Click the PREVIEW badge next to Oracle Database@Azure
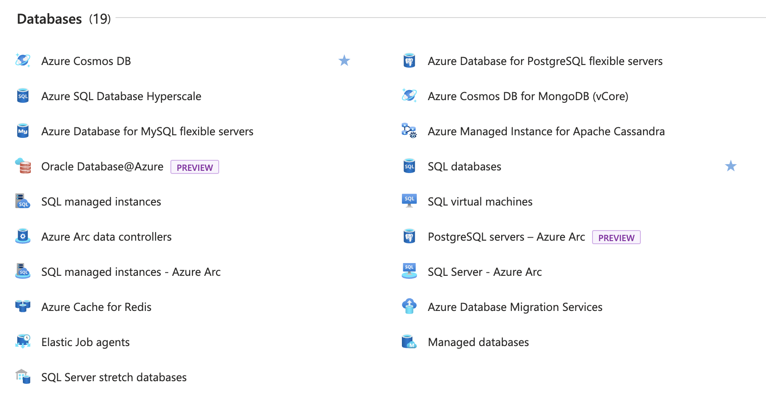 195,167
